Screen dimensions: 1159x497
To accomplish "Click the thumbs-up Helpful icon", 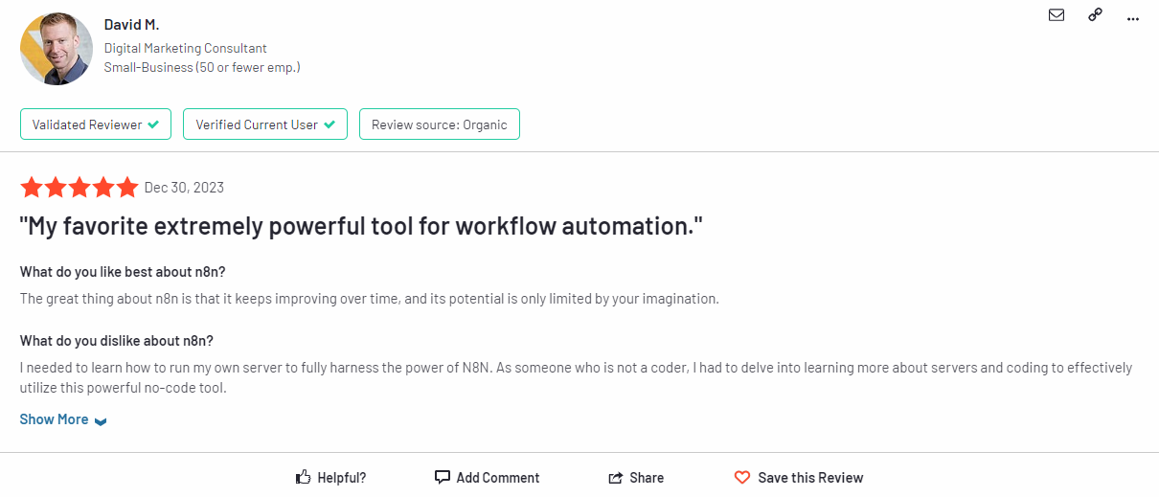I will tap(304, 477).
